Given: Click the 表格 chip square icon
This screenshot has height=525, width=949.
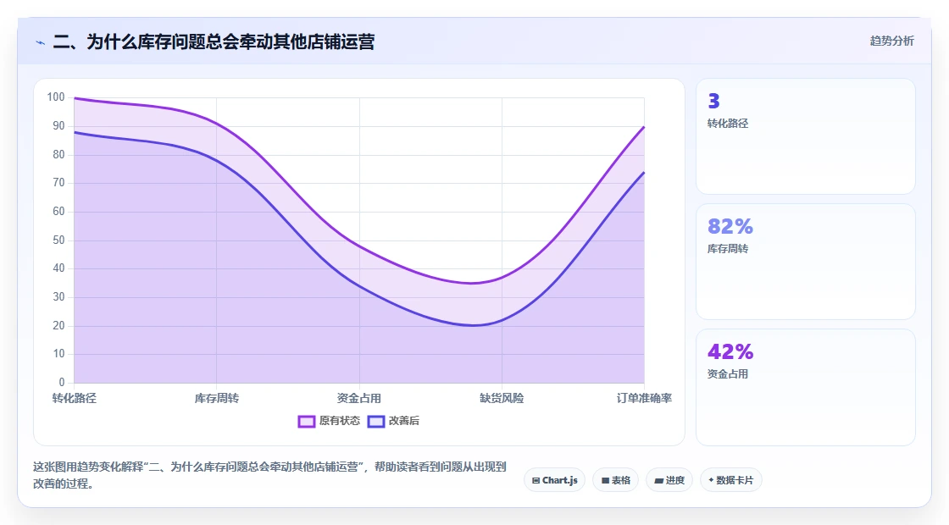Looking at the screenshot, I should (x=605, y=481).
